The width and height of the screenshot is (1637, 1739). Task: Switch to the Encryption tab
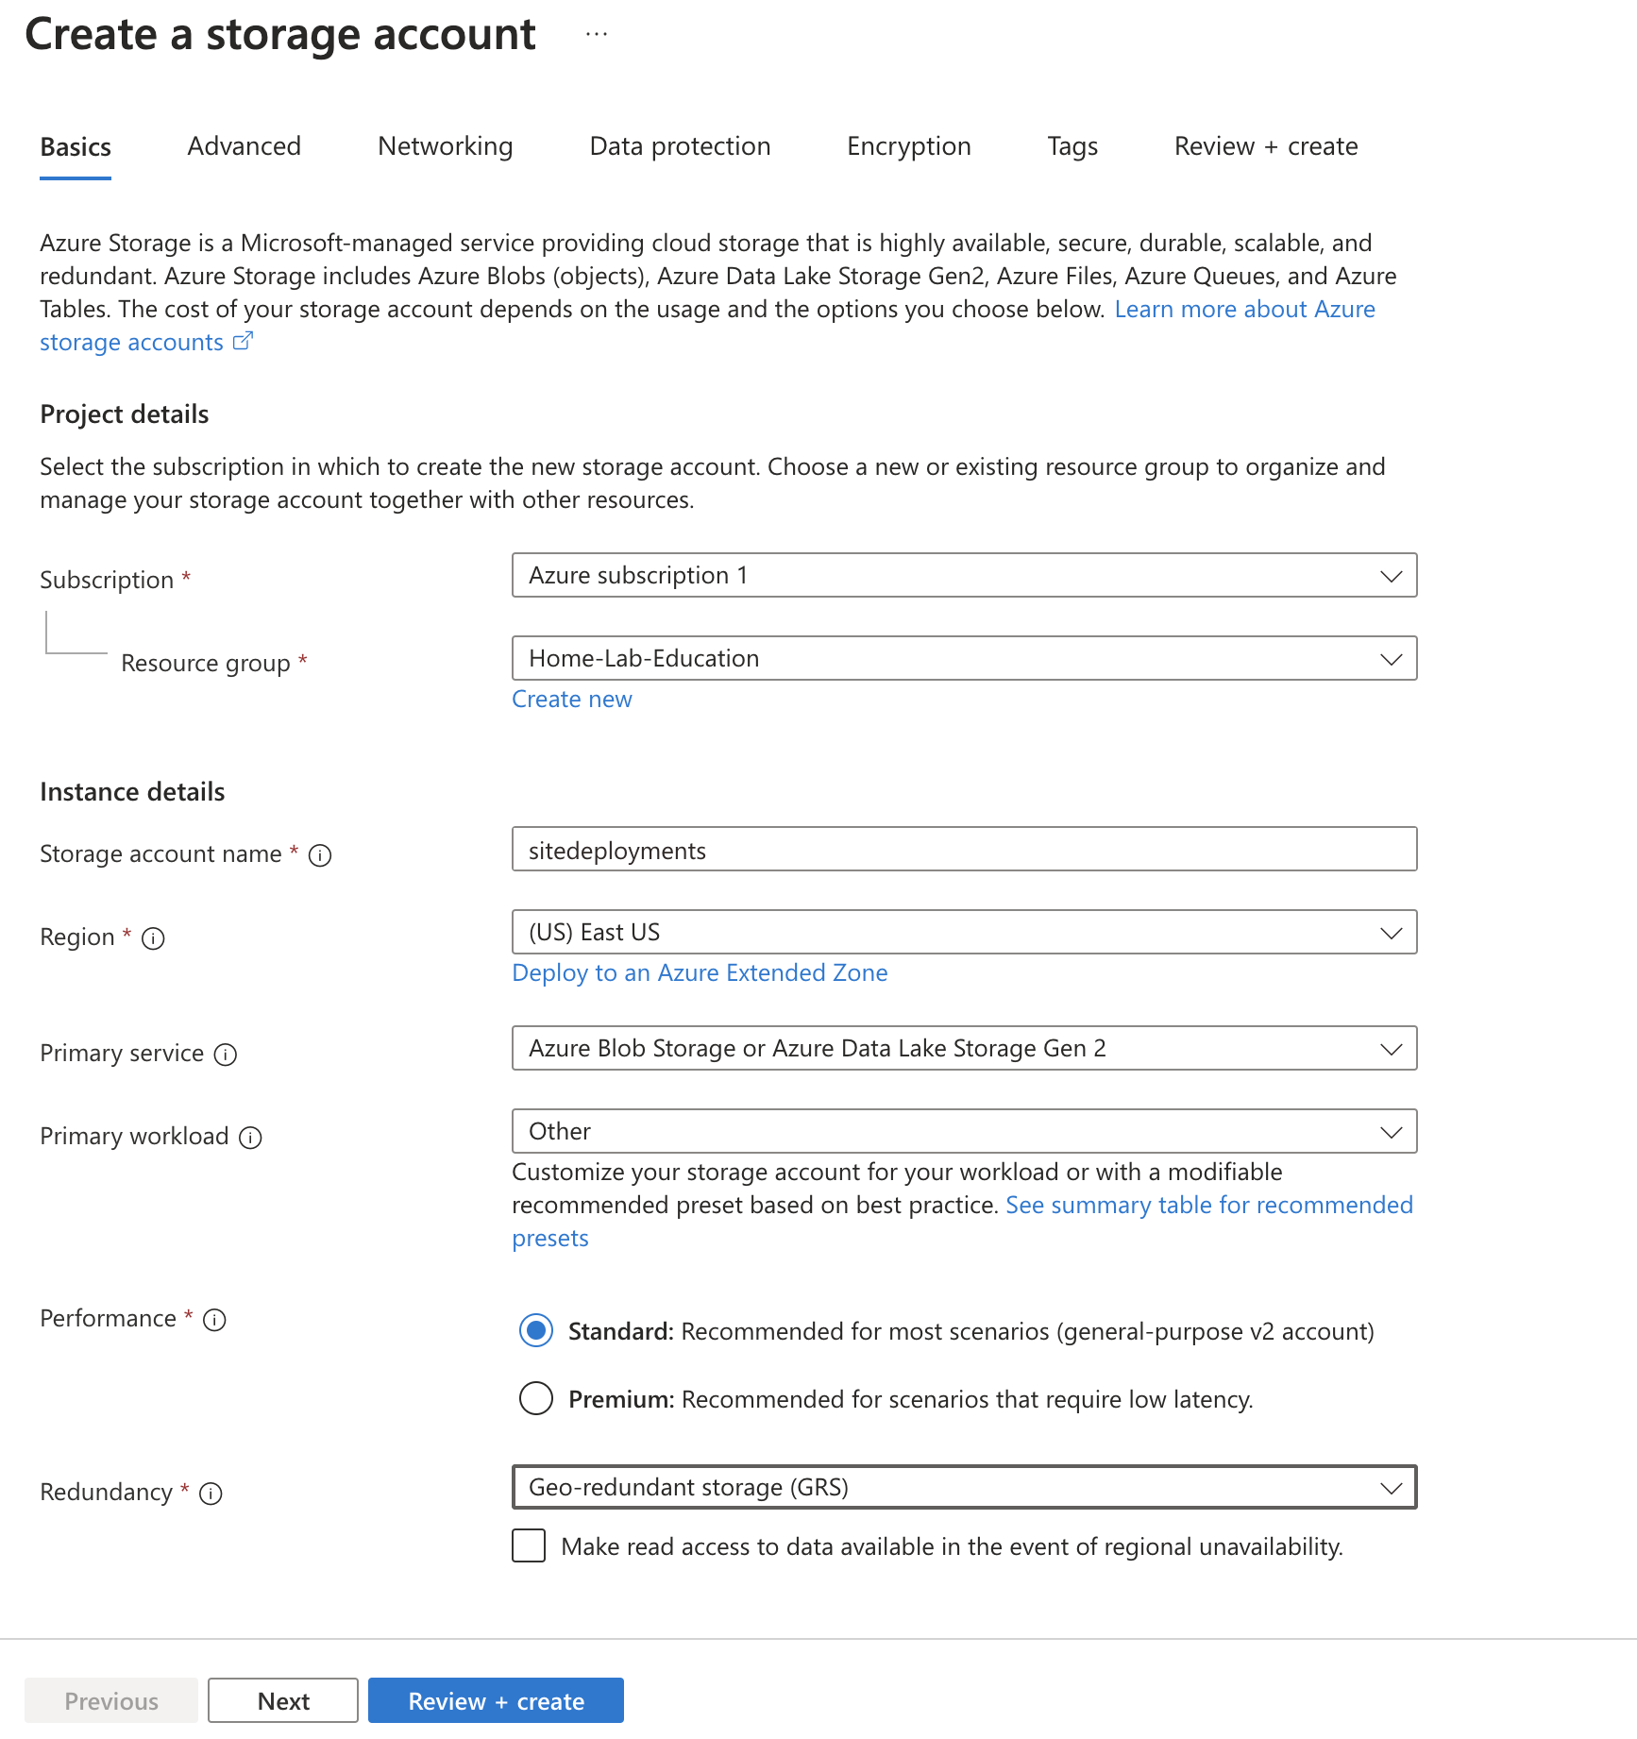coord(907,146)
